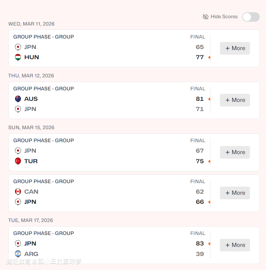Select TUR team name in March 15 game
This screenshot has height=270, width=266.
click(31, 161)
